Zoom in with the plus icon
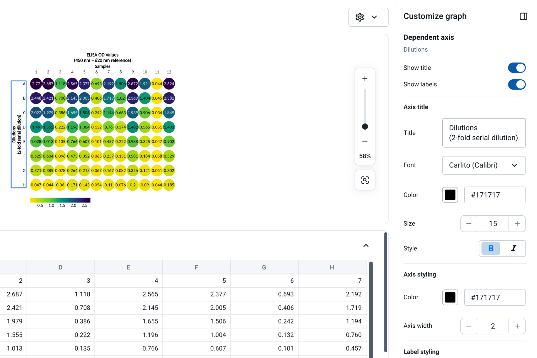The height and width of the screenshot is (358, 537). click(x=365, y=79)
